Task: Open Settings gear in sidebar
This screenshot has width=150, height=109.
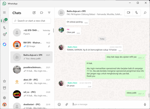Action: click(x=4, y=98)
